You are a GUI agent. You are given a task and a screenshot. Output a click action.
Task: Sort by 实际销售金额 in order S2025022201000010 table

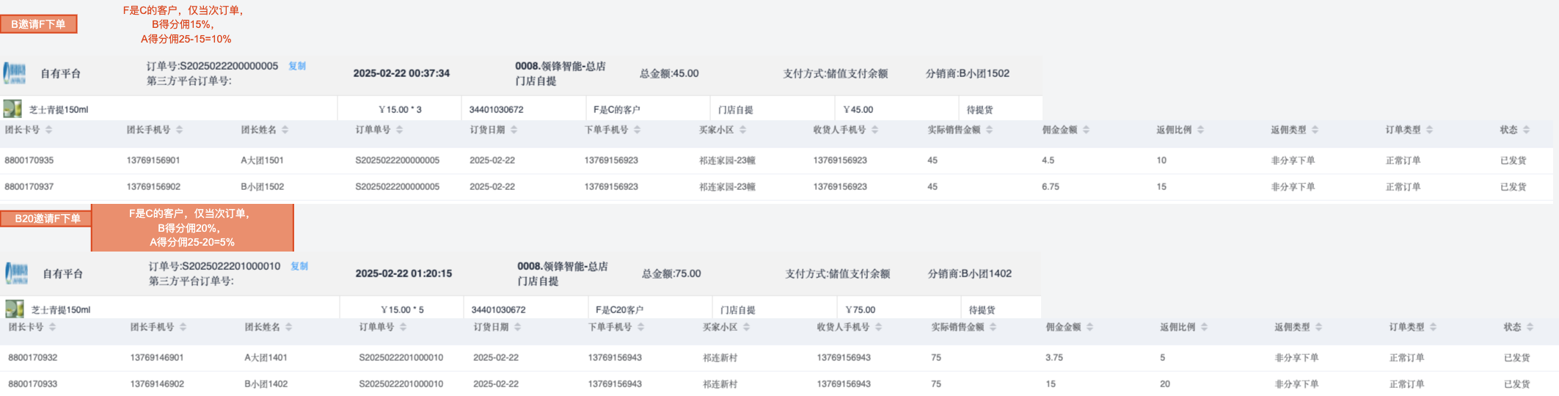[x=993, y=327]
